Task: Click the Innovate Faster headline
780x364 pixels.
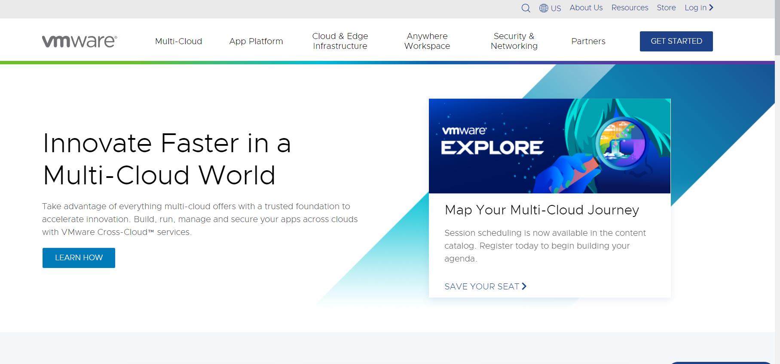Action: tap(167, 159)
